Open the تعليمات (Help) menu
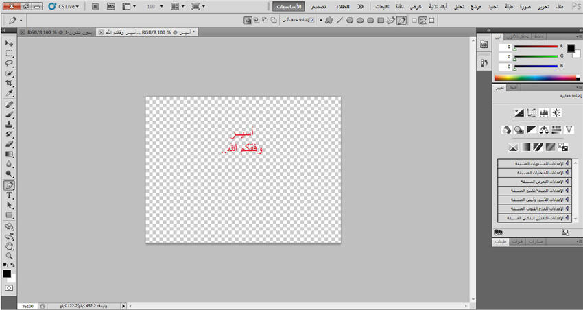This screenshot has width=583, height=310. [382, 7]
